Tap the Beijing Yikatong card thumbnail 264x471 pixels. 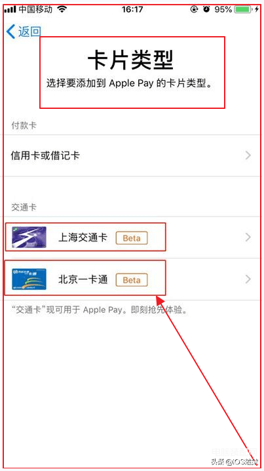[29, 279]
